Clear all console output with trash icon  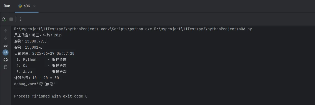(6, 67)
